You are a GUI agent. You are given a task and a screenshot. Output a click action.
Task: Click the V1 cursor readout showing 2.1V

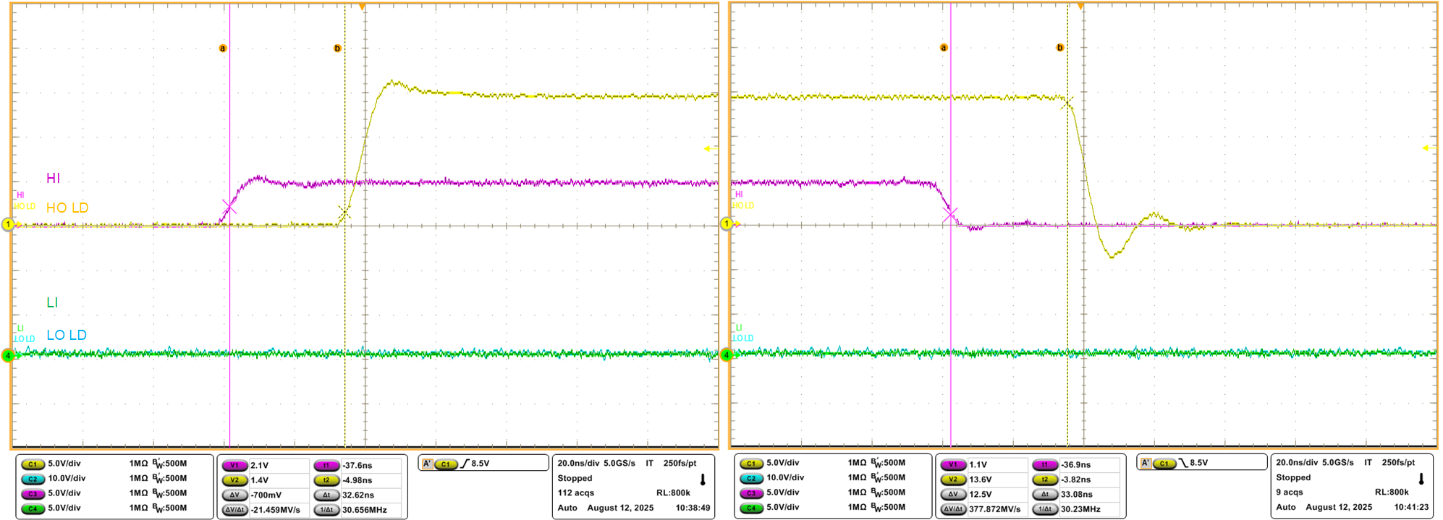point(235,466)
